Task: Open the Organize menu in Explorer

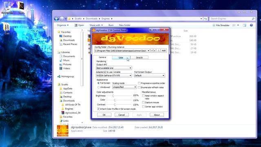Action: point(62,25)
